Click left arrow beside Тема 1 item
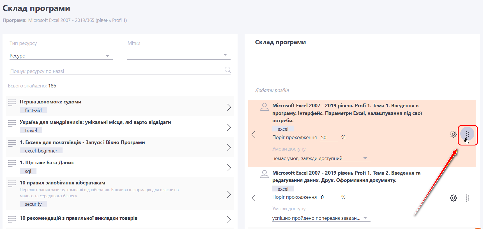This screenshot has height=229, width=483. click(x=254, y=135)
